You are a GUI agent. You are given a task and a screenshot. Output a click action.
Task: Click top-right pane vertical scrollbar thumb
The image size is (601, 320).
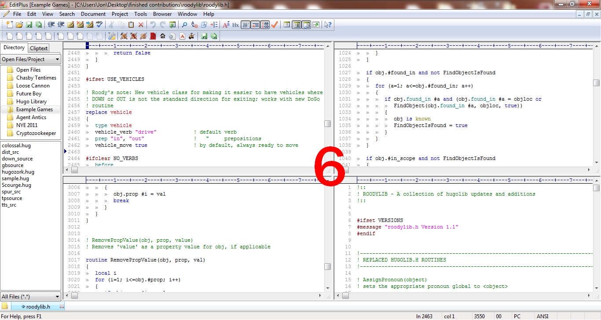596,83
